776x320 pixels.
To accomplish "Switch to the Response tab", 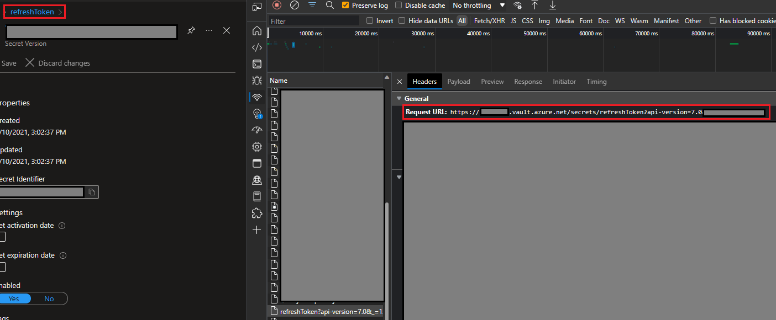I will click(528, 82).
